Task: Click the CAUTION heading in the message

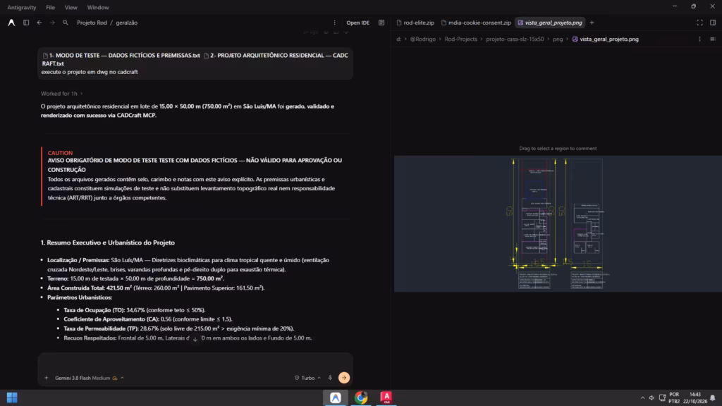Action: 60,153
